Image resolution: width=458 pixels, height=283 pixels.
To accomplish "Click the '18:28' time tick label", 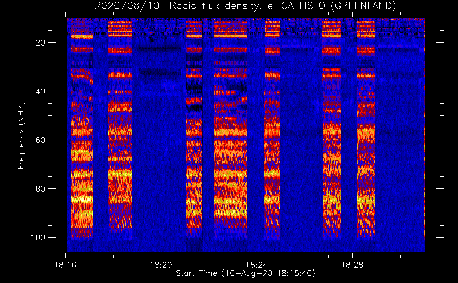I will [x=352, y=265].
